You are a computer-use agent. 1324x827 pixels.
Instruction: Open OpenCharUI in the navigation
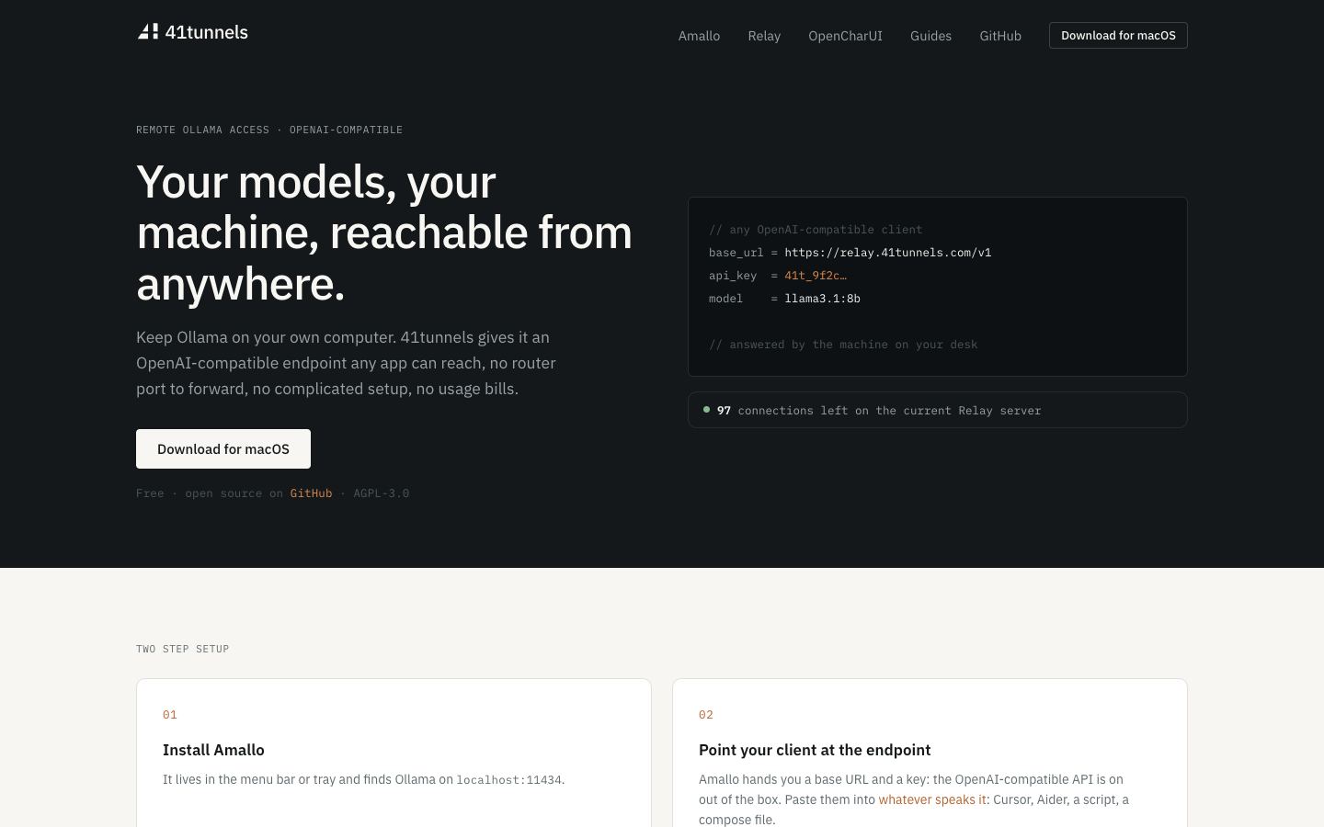845,36
